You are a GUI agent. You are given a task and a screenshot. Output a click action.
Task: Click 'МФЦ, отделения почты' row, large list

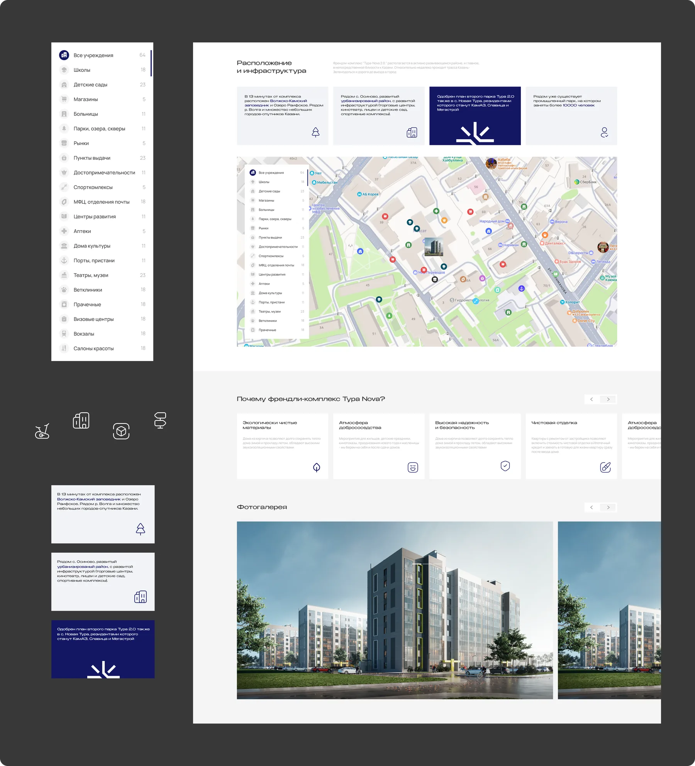(x=102, y=202)
